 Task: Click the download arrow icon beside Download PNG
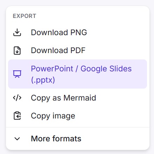pos(17,32)
